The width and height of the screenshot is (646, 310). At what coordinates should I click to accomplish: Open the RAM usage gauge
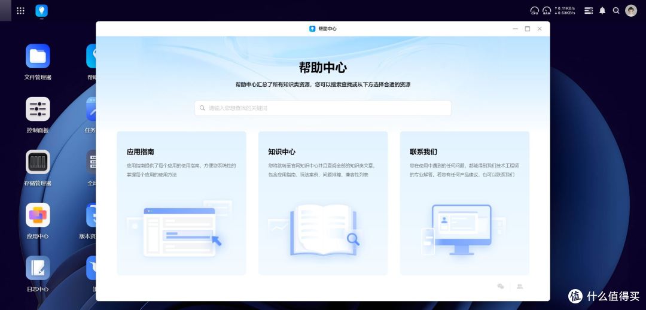pyautogui.click(x=547, y=11)
